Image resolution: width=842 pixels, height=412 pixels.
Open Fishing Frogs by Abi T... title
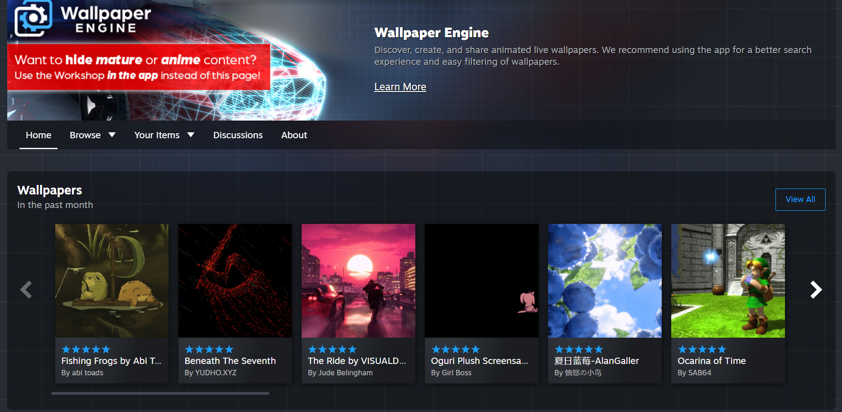pos(111,361)
